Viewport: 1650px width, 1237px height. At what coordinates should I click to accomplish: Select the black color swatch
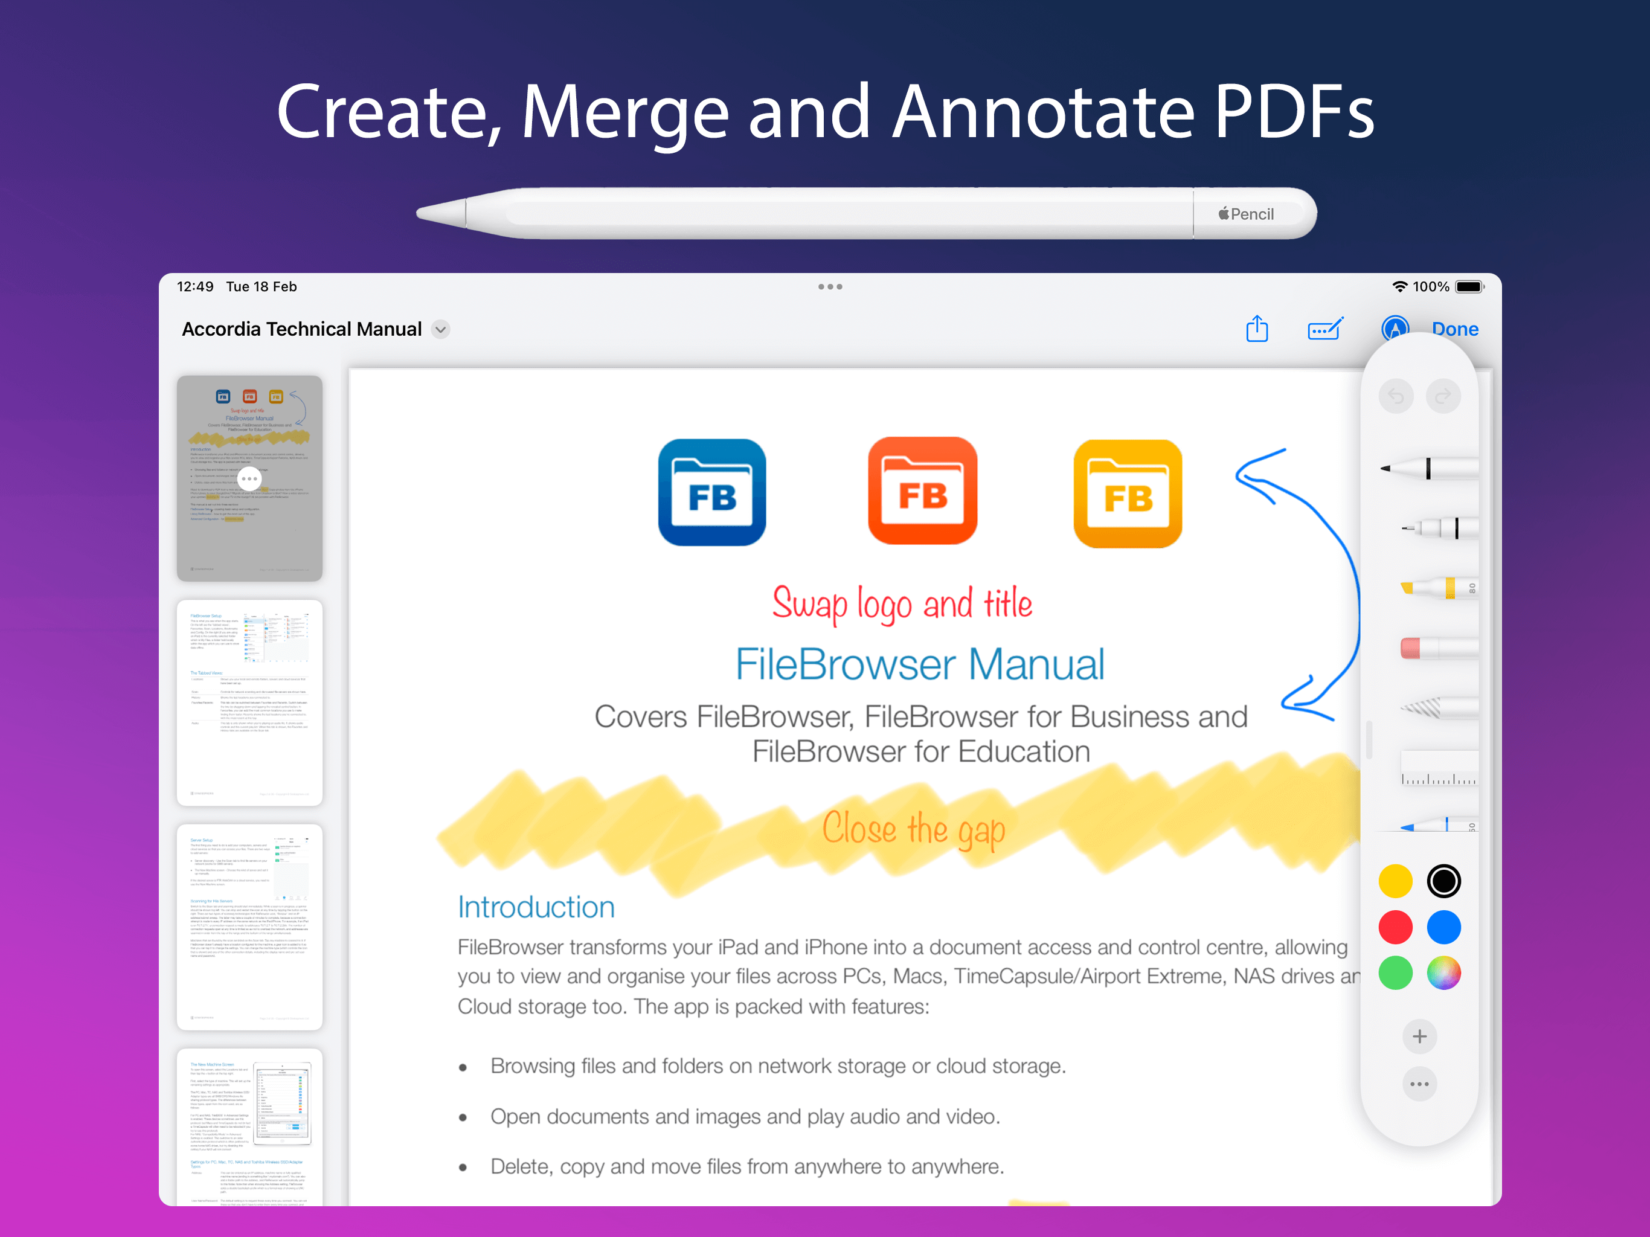pyautogui.click(x=1443, y=881)
